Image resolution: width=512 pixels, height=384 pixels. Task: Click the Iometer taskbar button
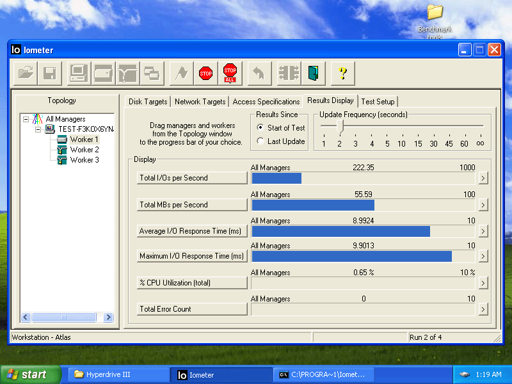point(221,375)
